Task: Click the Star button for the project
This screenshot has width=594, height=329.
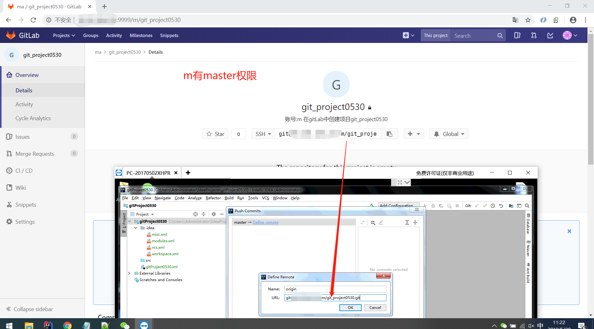Action: coord(215,134)
